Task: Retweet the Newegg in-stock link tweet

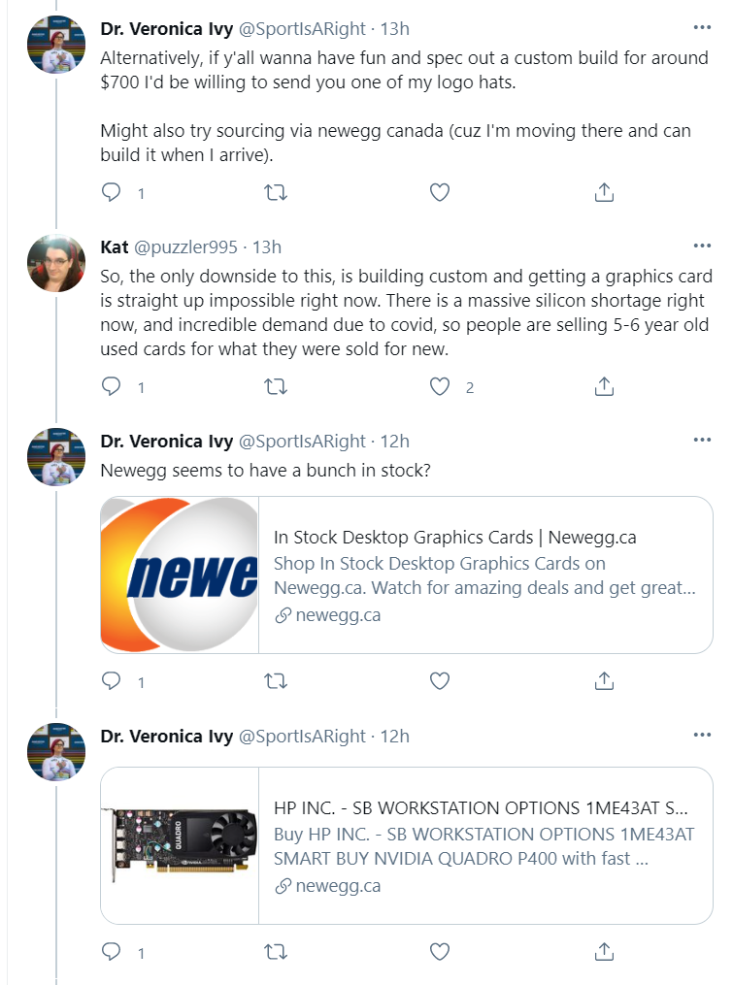Action: (x=276, y=681)
